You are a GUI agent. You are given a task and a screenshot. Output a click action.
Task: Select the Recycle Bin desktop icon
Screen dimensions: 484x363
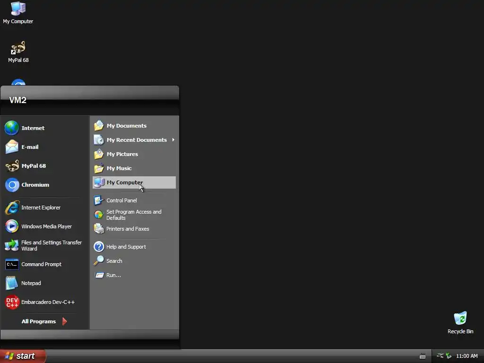point(460,323)
